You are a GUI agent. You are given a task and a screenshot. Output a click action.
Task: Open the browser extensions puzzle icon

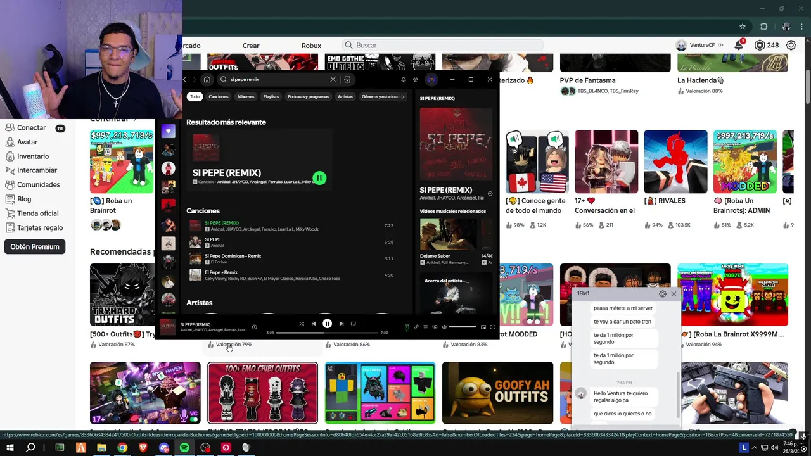763,27
